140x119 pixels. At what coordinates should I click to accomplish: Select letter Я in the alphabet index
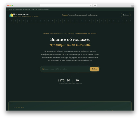click(x=130, y=21)
